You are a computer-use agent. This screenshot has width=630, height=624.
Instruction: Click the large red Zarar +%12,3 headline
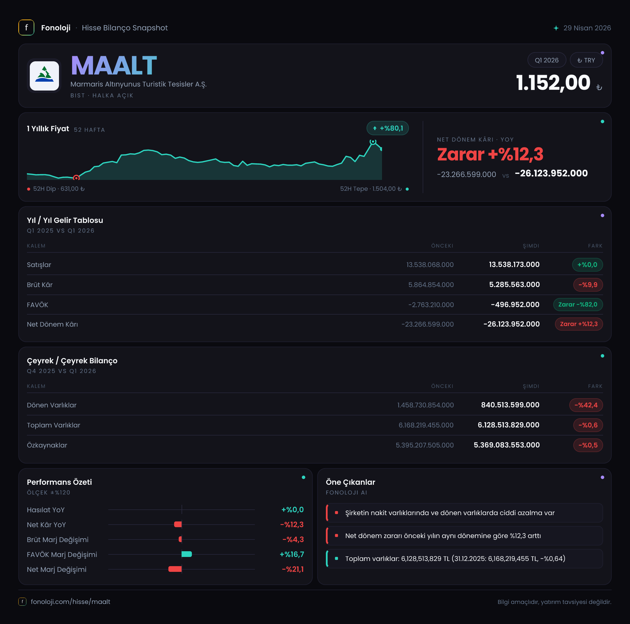point(490,154)
